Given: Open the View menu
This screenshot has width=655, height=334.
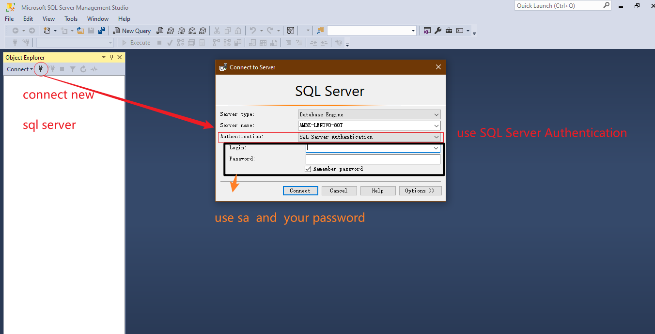Looking at the screenshot, I should [x=49, y=19].
